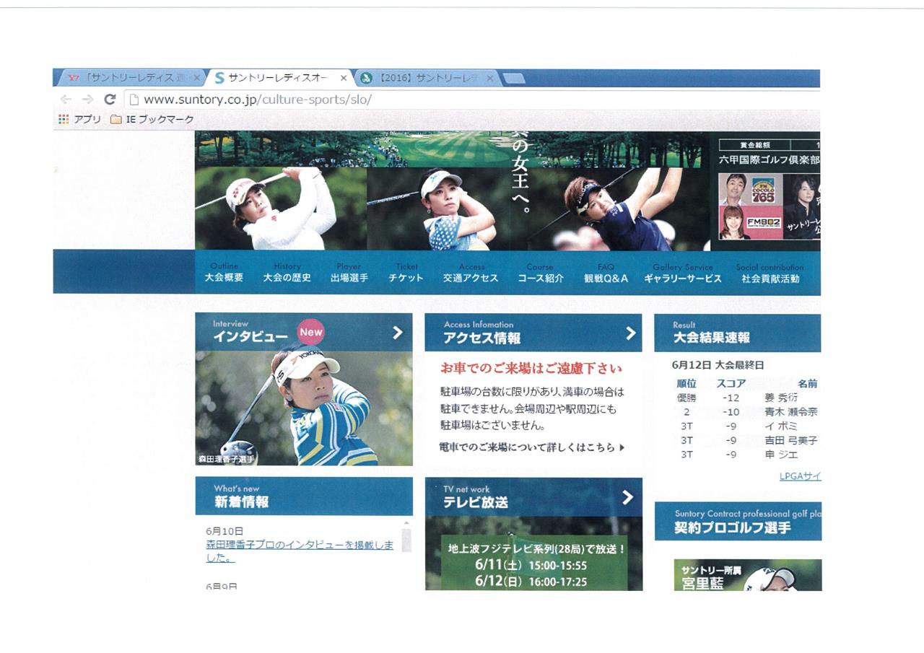The height and width of the screenshot is (653, 924).
Task: Open 大会の歴史 History menu item
Action: pos(287,273)
